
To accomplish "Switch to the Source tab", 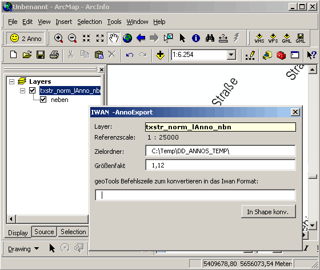I will click(x=44, y=232).
